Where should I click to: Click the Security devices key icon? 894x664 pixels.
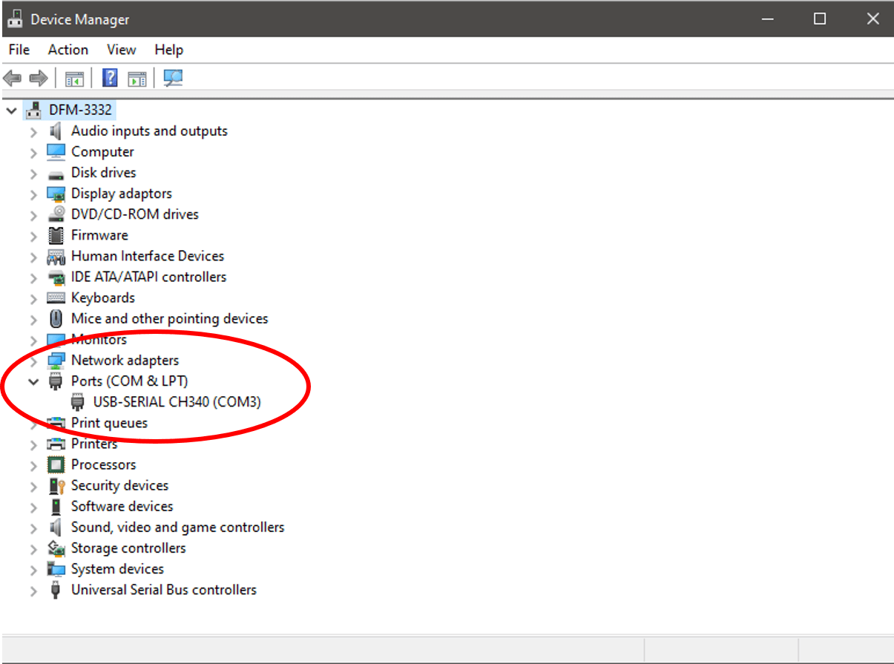click(x=56, y=486)
